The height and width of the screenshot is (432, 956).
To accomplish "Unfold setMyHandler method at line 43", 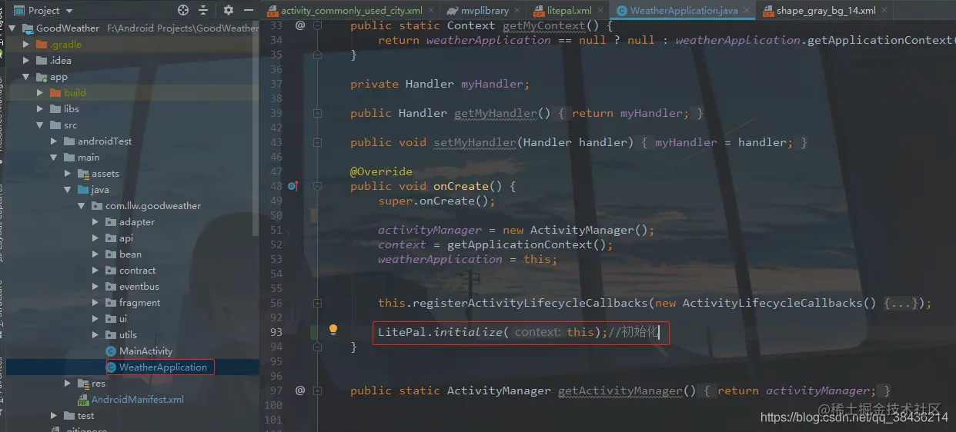I will 317,142.
